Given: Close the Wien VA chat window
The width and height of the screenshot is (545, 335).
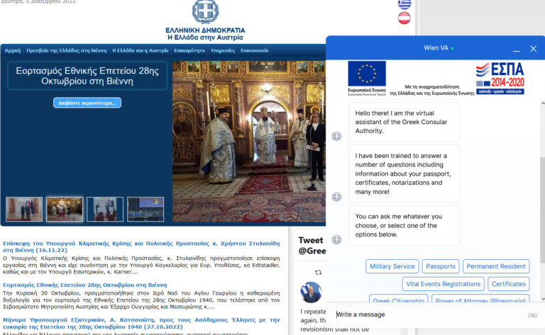Looking at the screenshot, I should click(x=533, y=49).
